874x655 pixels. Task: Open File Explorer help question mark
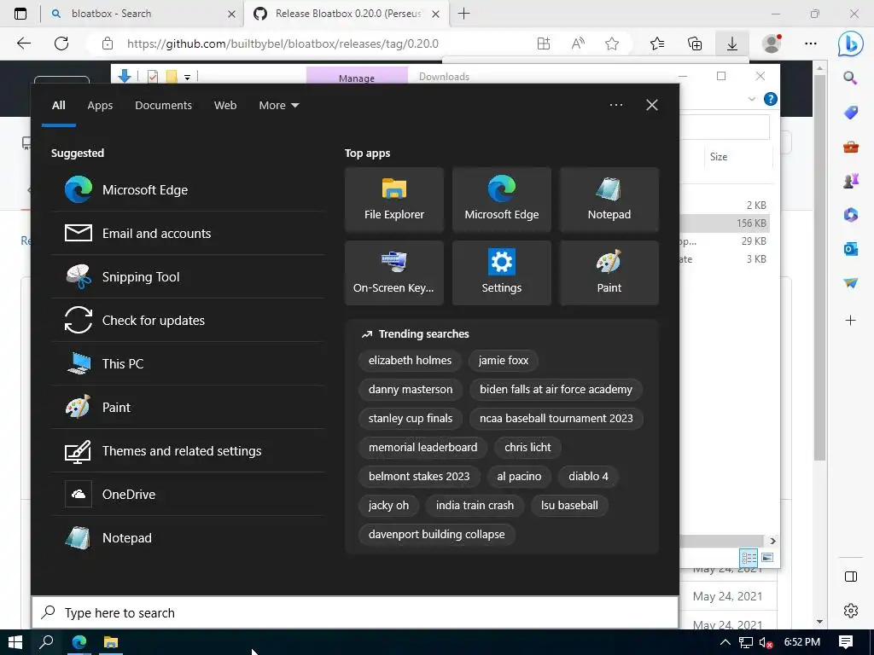(771, 99)
